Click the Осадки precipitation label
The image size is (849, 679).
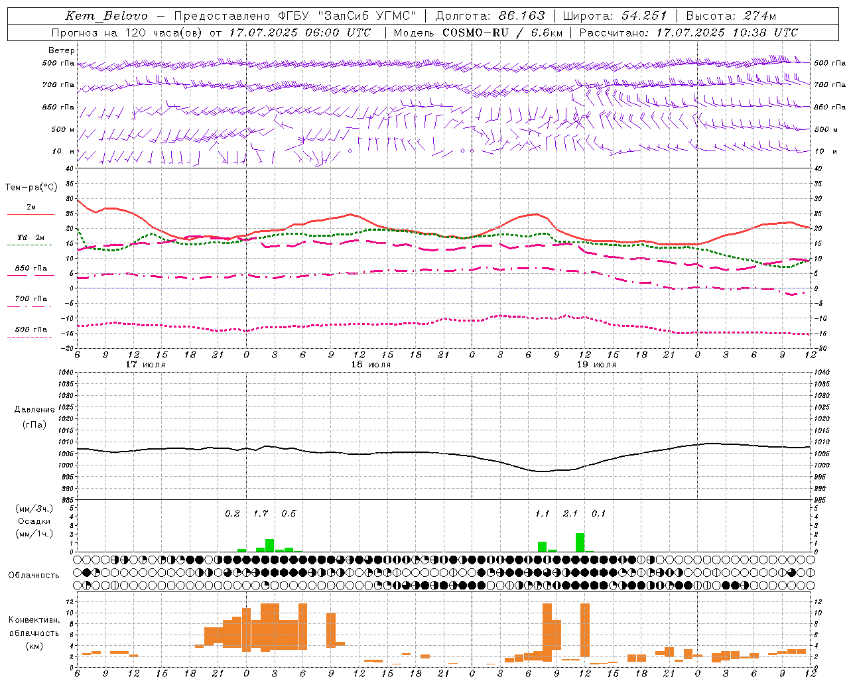34,521
